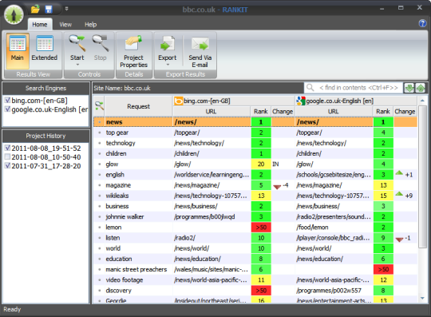
Task: Uncheck the 2011-07-31_17-28-20 history entry
Action: (x=8, y=166)
